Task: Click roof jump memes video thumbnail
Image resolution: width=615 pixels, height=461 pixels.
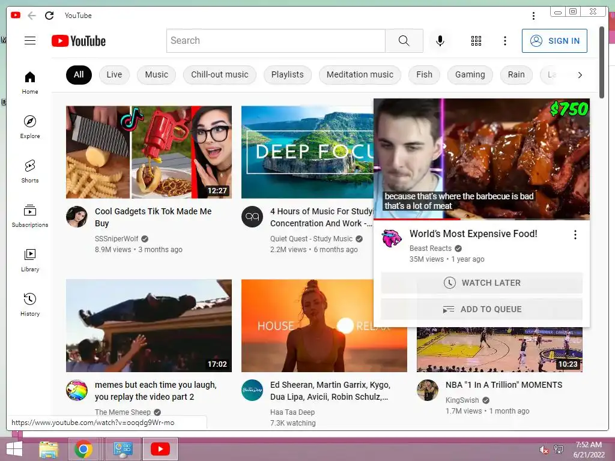Action: (149, 325)
